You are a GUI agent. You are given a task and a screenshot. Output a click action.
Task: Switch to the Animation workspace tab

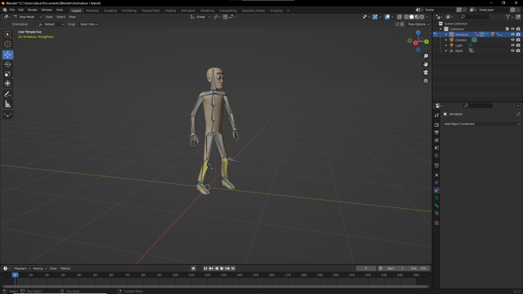(x=188, y=10)
